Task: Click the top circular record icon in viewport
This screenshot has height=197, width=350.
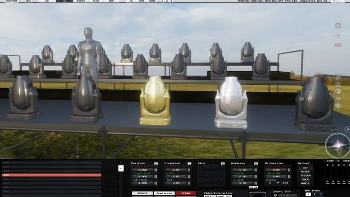Action: click(338, 26)
